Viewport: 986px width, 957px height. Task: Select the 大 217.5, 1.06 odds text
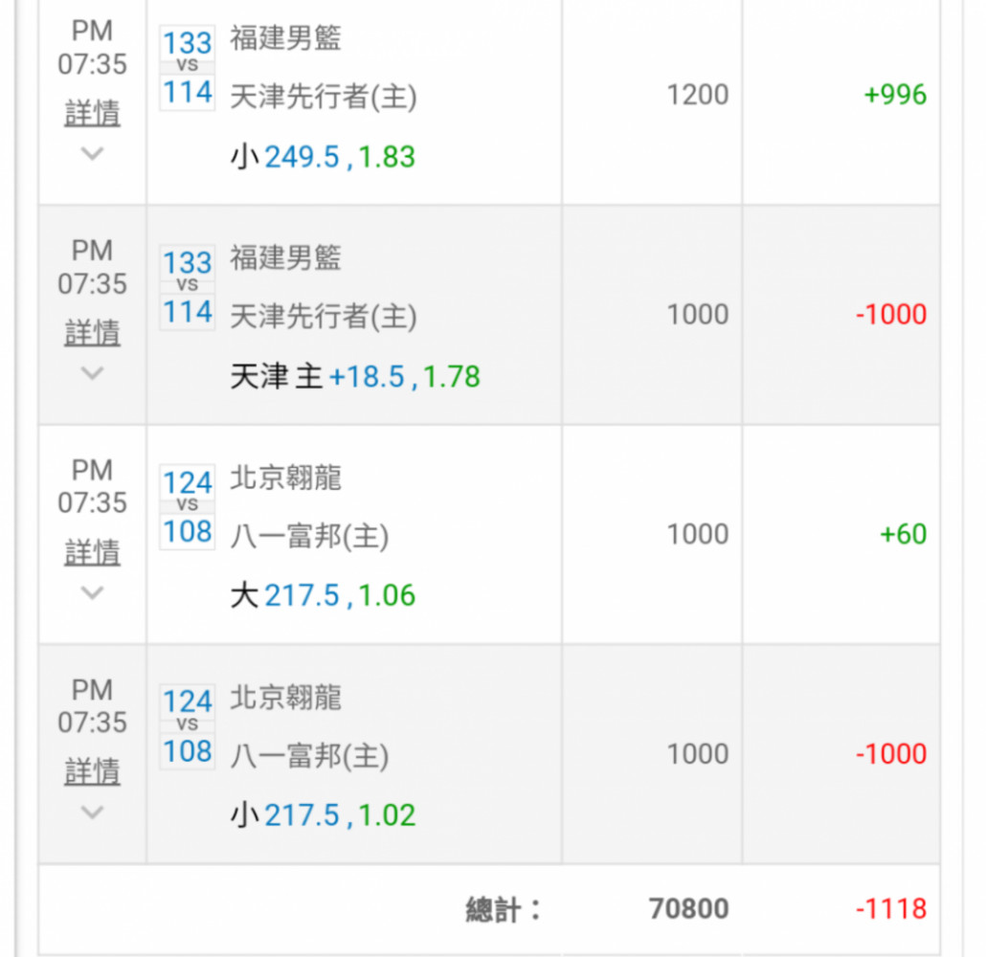coord(323,596)
